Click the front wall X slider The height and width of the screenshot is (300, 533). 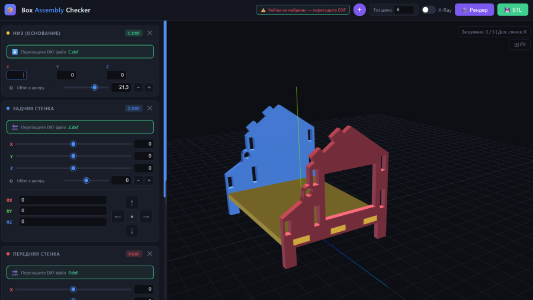coord(73,289)
